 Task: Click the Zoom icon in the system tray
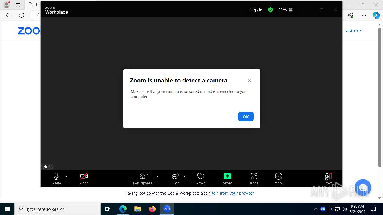coord(323,209)
